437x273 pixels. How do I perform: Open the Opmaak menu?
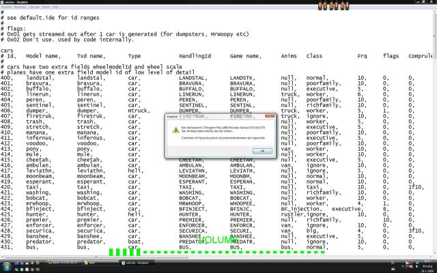pyautogui.click(x=33, y=8)
